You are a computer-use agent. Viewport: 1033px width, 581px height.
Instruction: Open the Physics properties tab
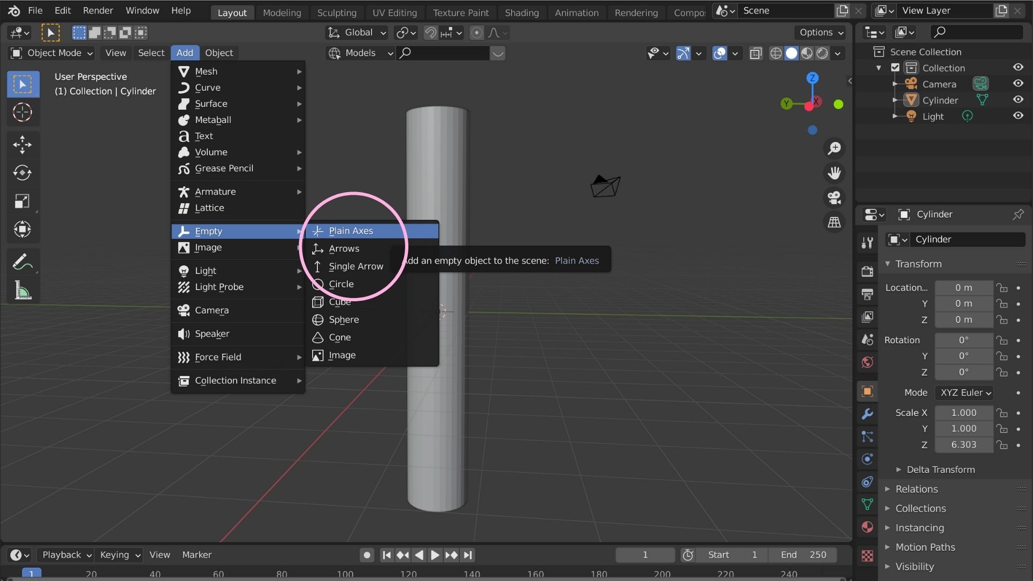(x=867, y=459)
